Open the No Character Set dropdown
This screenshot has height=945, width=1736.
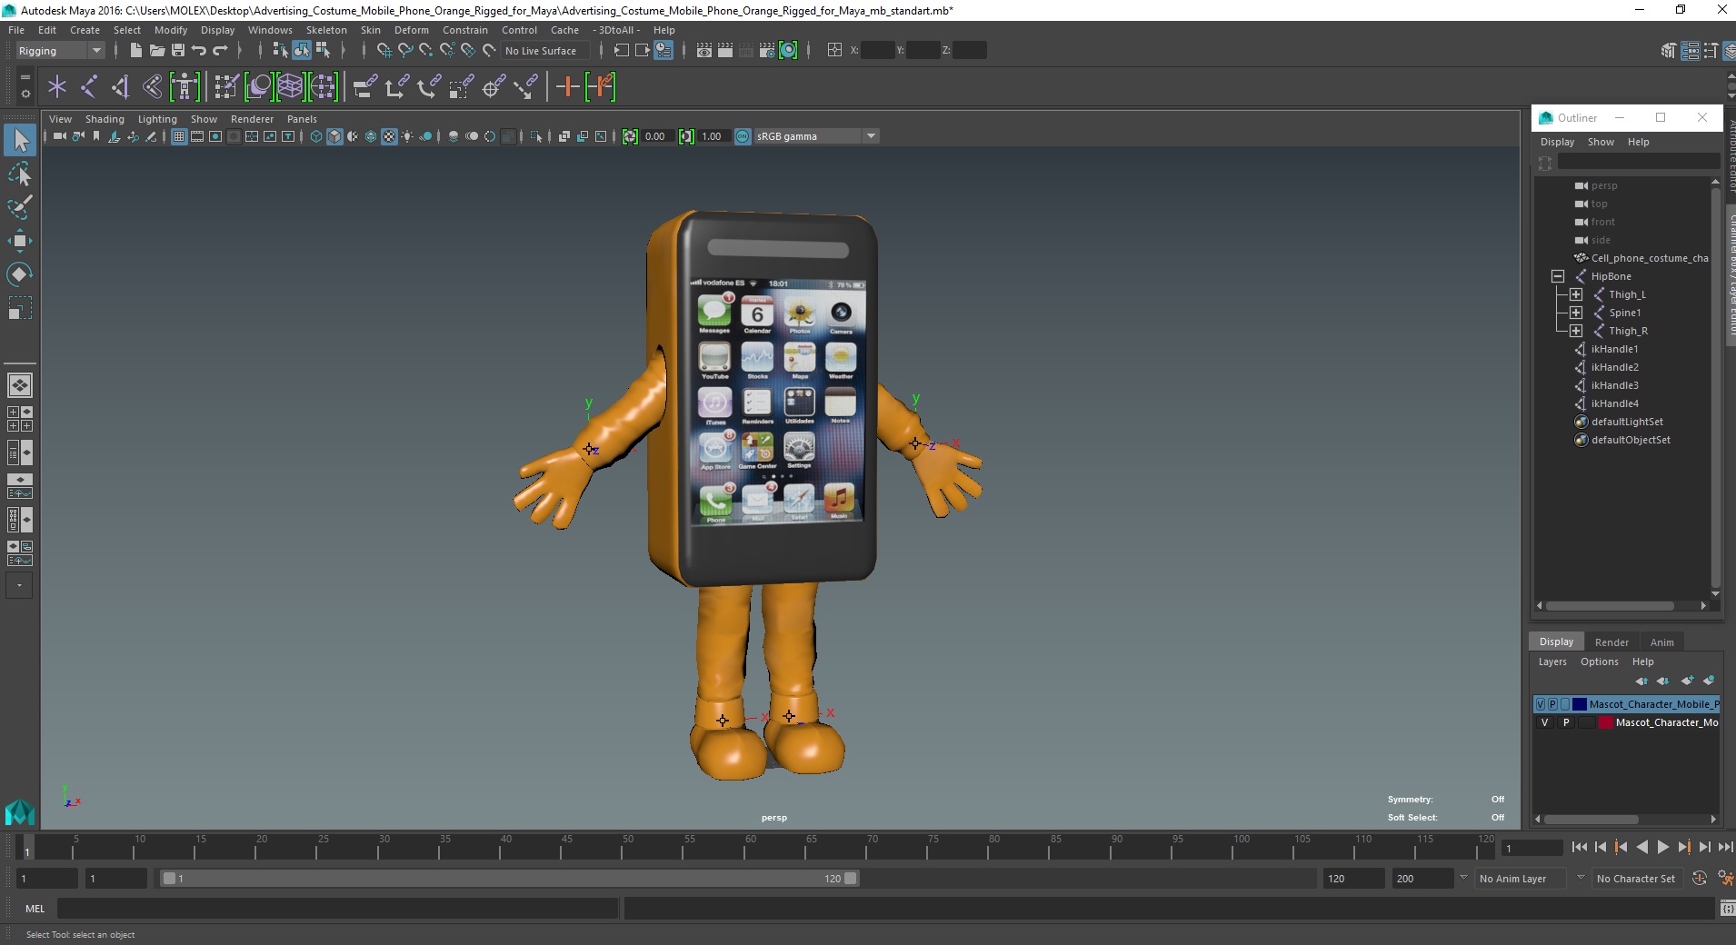click(x=1637, y=879)
